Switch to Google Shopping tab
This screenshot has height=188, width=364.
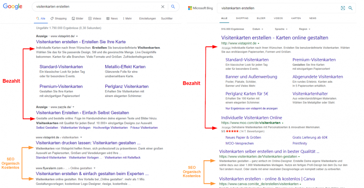pyautogui.click(x=58, y=19)
